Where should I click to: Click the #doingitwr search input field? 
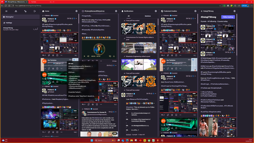pyautogui.click(x=21, y=17)
